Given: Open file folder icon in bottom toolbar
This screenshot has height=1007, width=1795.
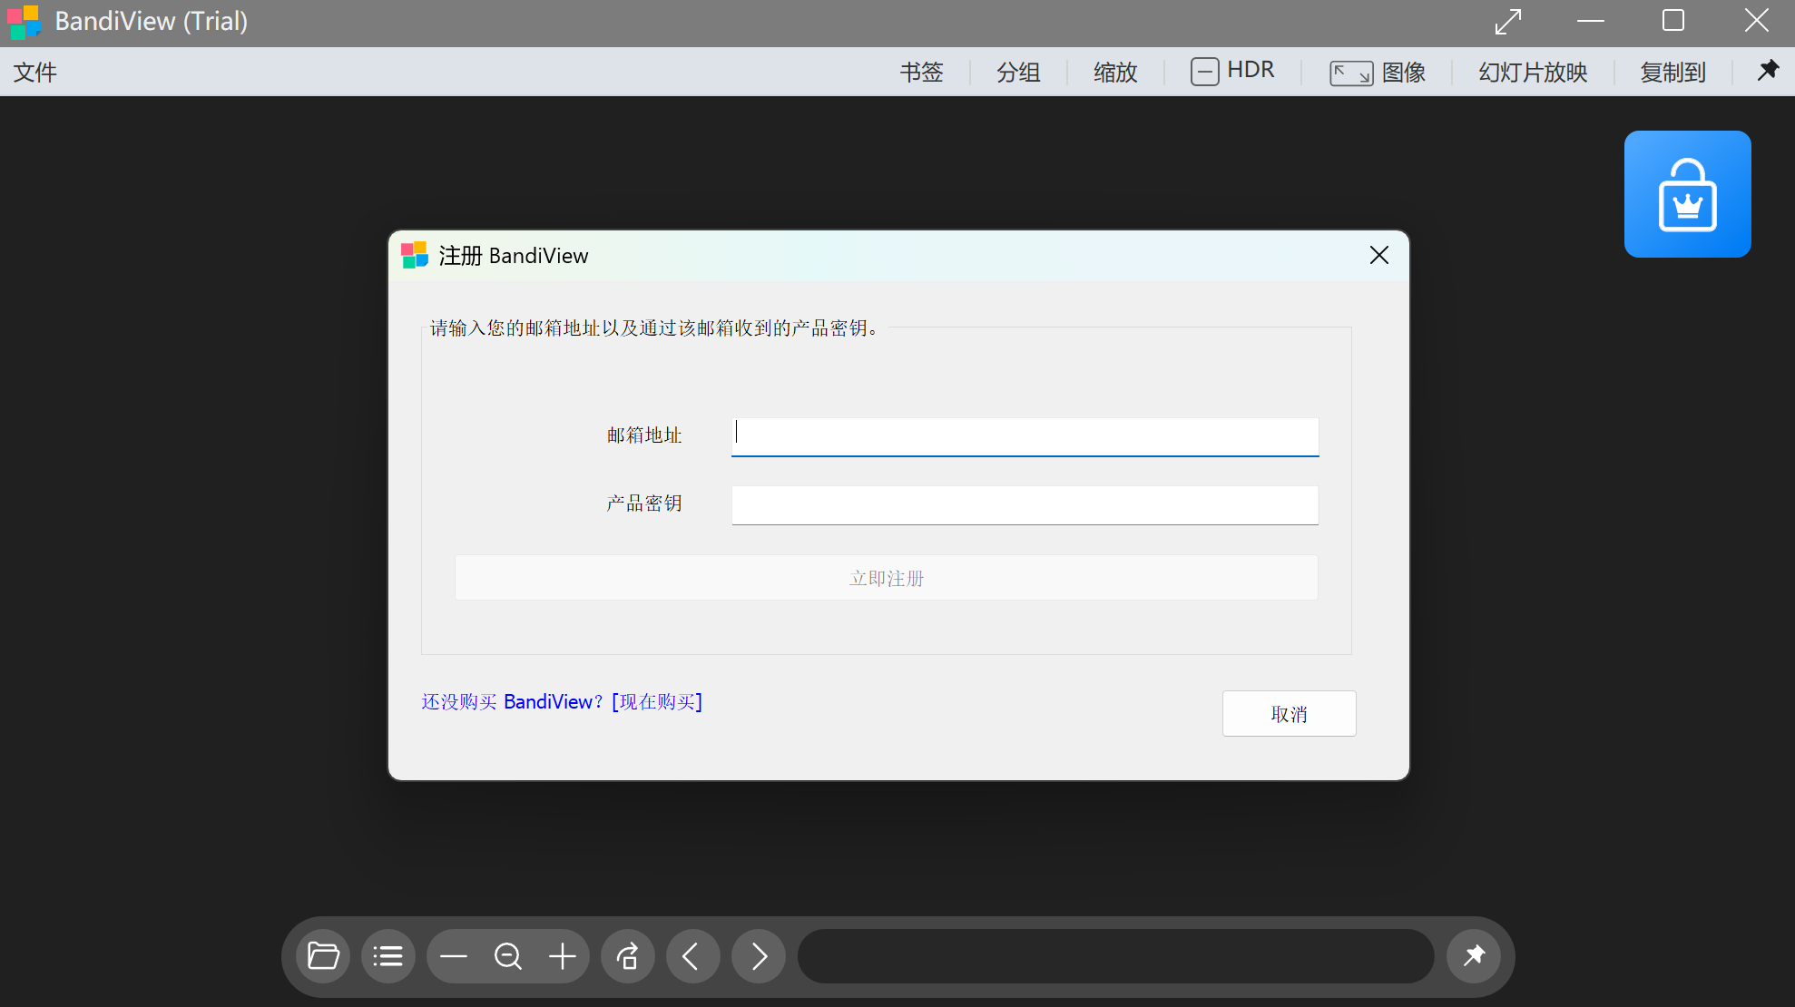Looking at the screenshot, I should (x=323, y=956).
